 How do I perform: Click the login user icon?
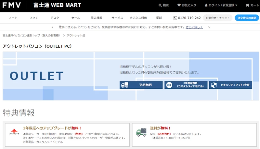206,5
